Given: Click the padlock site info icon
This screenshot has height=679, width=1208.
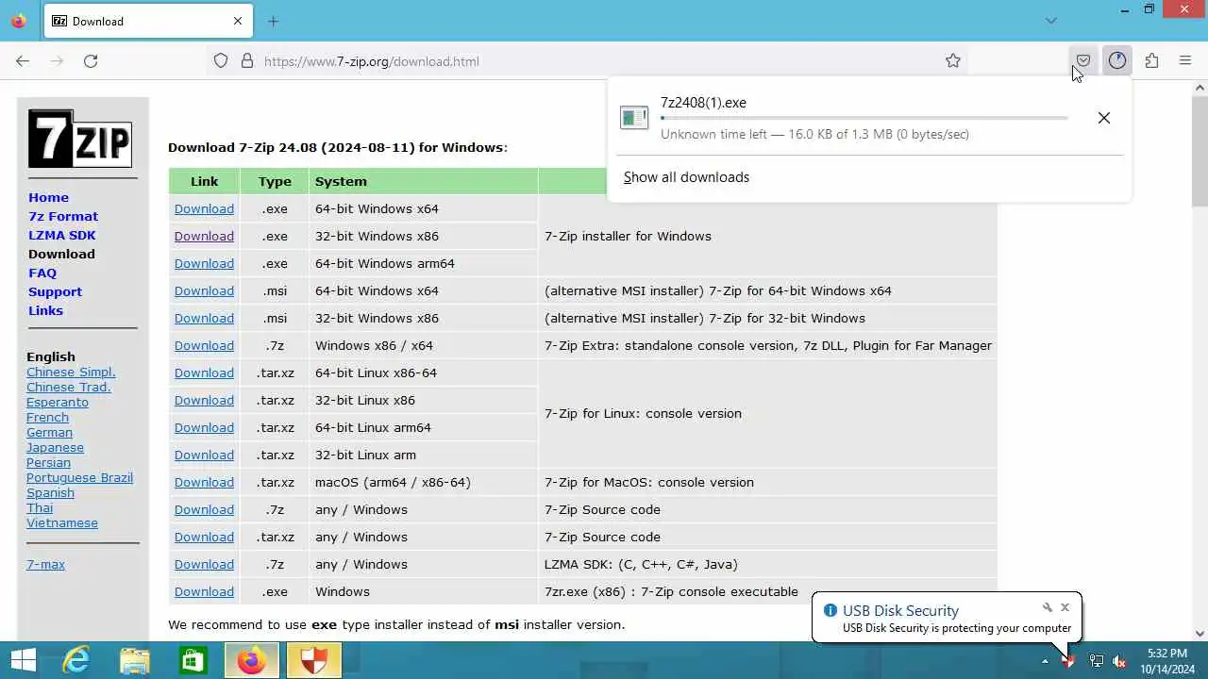Looking at the screenshot, I should [247, 61].
